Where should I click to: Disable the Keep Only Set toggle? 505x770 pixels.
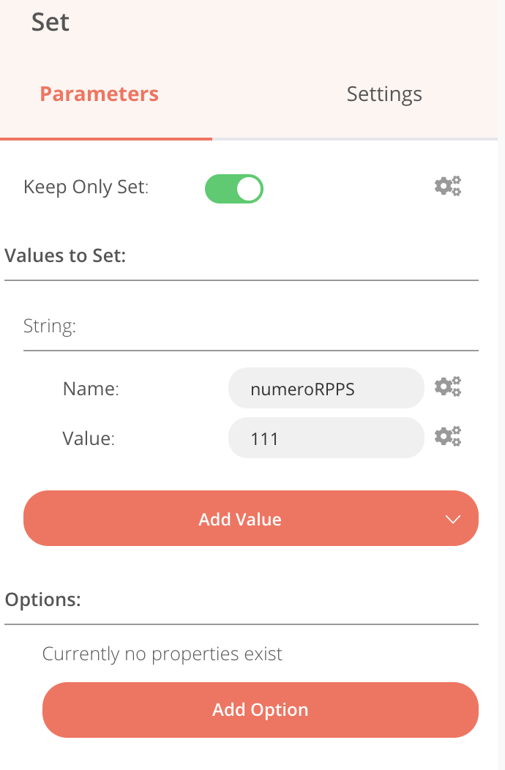click(233, 188)
